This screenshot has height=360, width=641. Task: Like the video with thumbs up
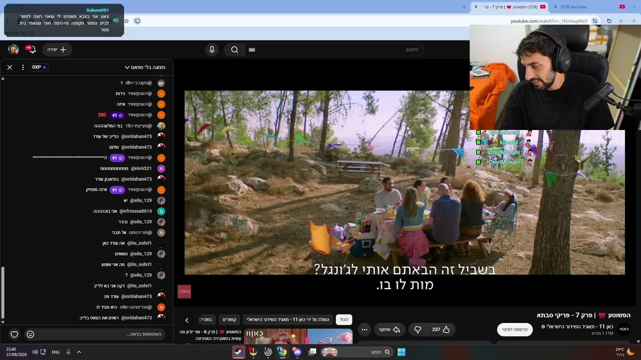pos(441,329)
